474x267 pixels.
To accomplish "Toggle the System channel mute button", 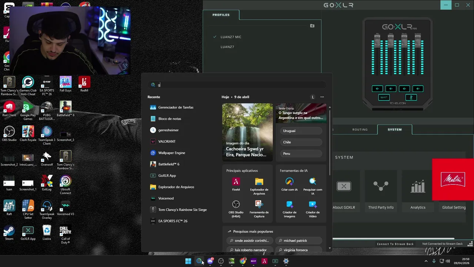I will tap(418, 89).
